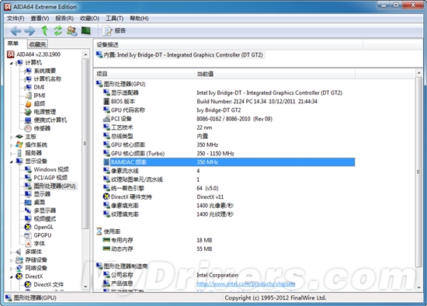This screenshot has height=306, width=427.
Task: Go forward with the right arrow icon
Action: pos(30,31)
